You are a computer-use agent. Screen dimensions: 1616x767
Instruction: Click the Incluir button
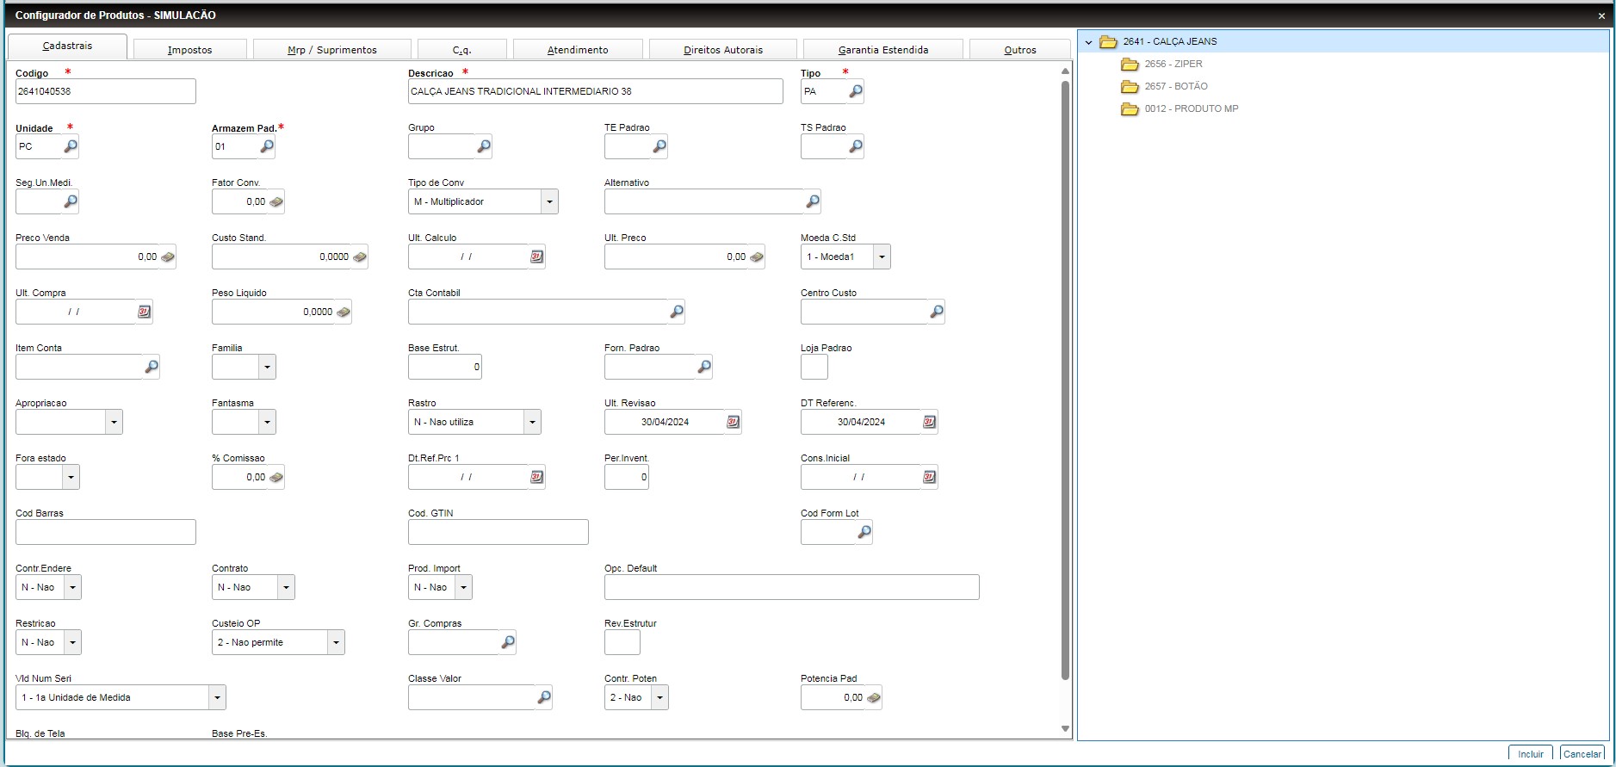1531,753
